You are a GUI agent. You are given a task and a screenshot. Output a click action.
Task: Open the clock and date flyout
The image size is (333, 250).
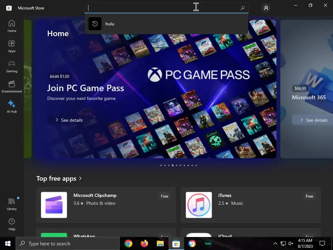[305, 243]
